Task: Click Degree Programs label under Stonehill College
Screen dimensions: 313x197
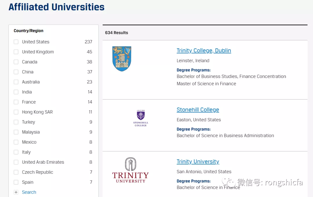Action: pos(194,129)
